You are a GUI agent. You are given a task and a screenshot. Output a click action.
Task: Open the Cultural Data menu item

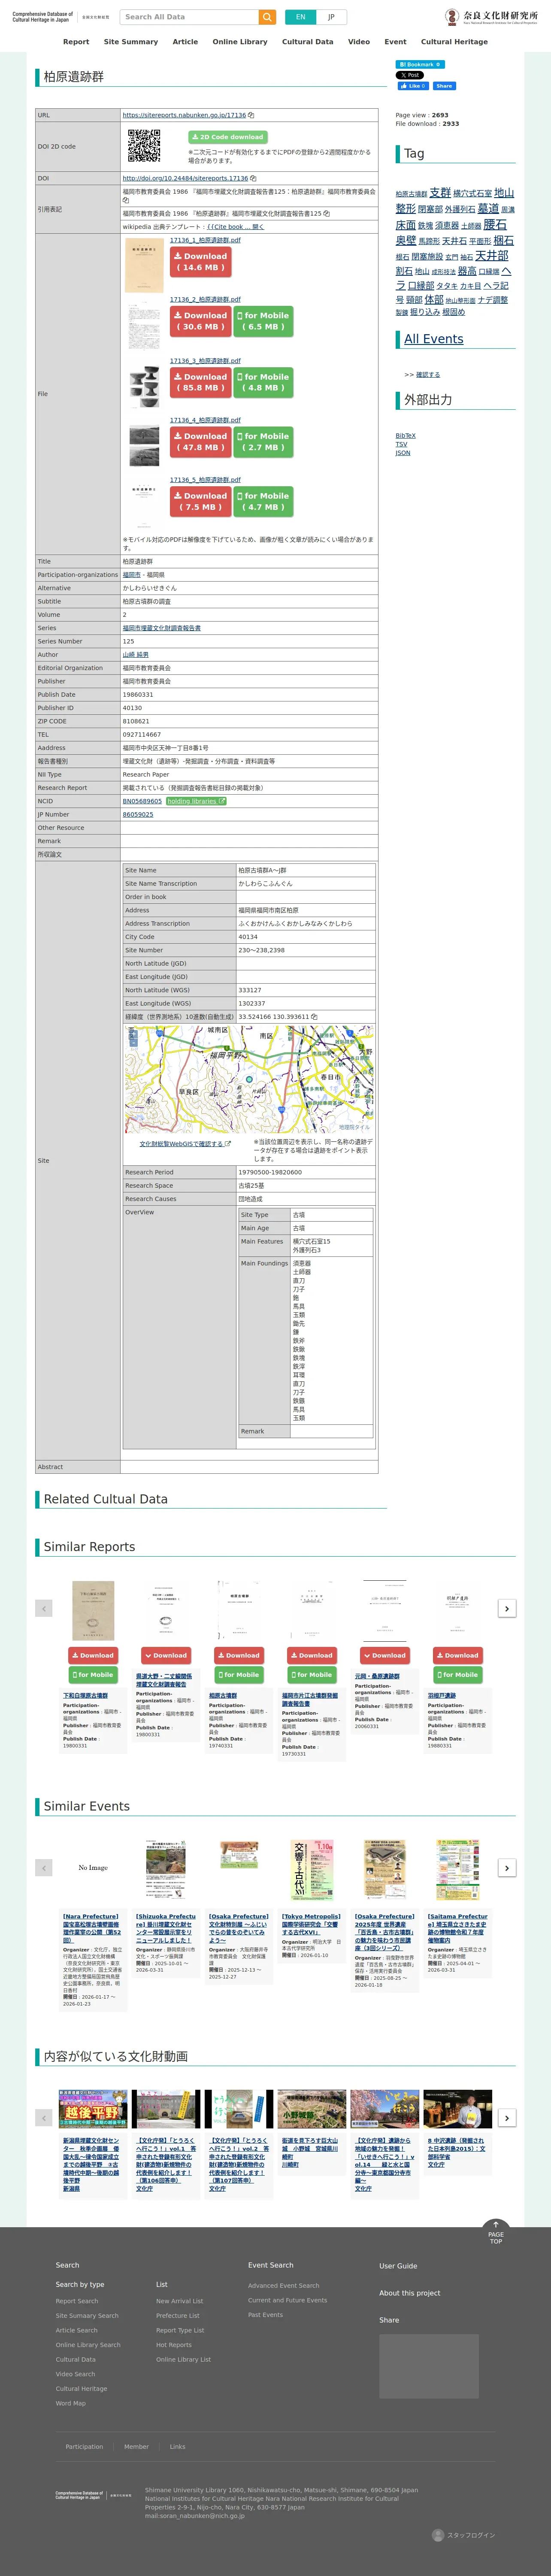tap(307, 42)
